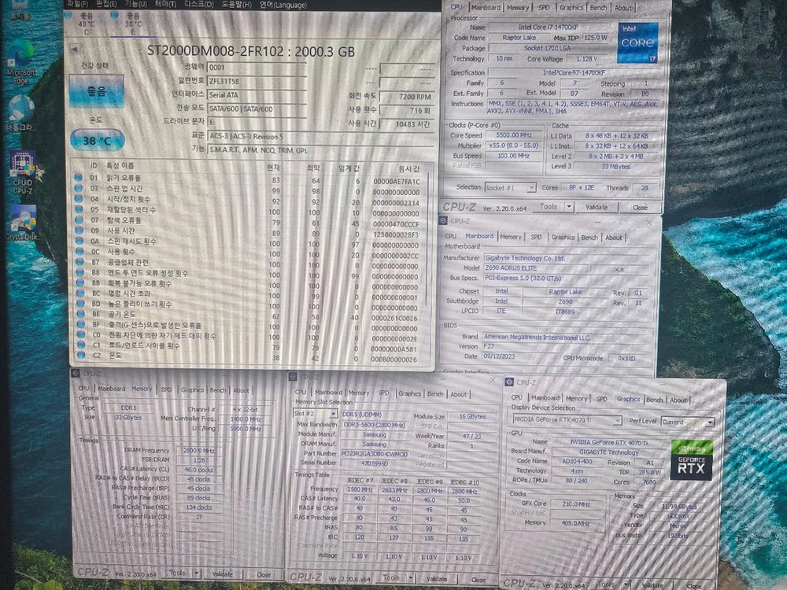The width and height of the screenshot is (787, 590).
Task: Open Perf Level Current dropdown
Action: pyautogui.click(x=687, y=422)
